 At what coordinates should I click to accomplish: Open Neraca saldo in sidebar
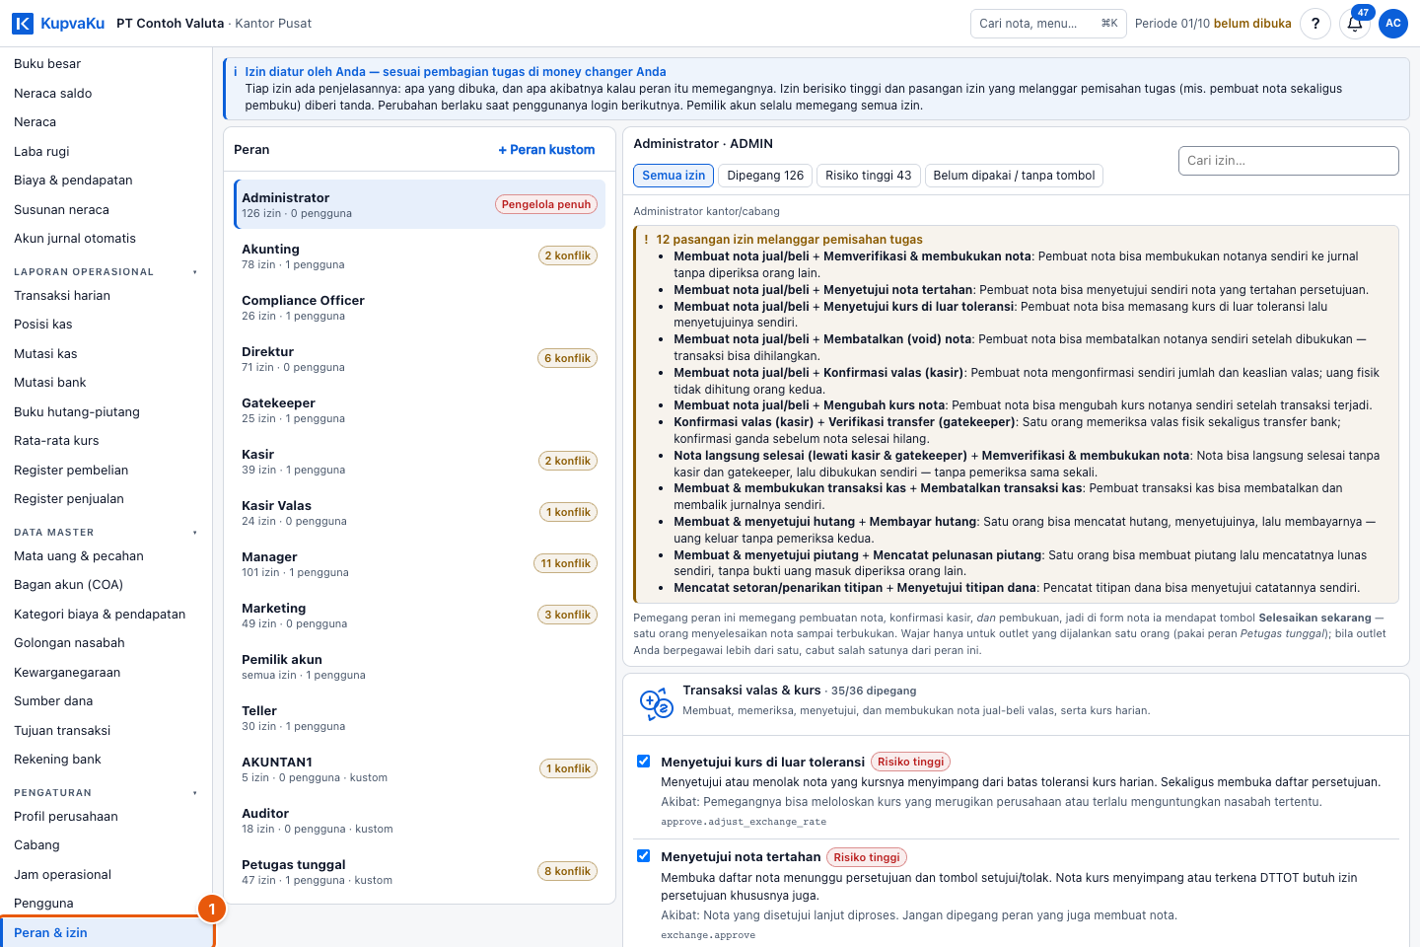[106, 94]
